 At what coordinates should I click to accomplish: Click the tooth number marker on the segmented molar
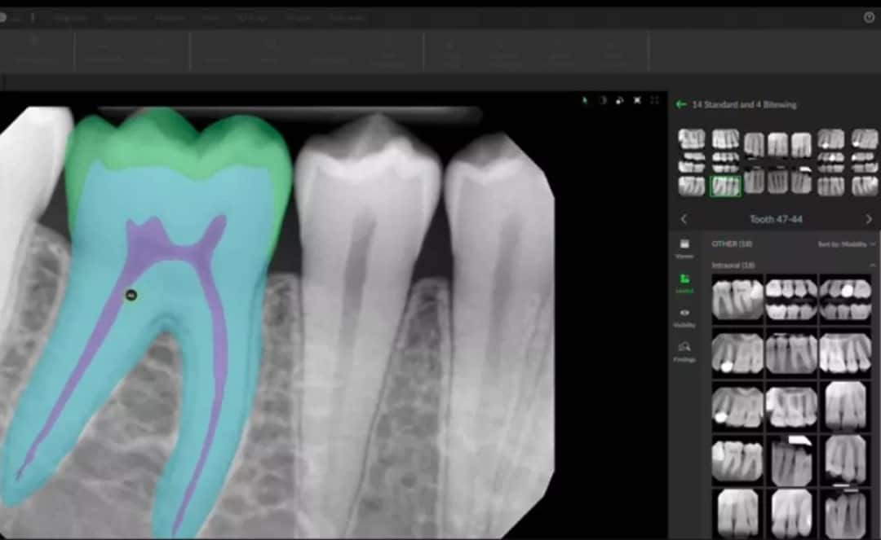click(131, 295)
